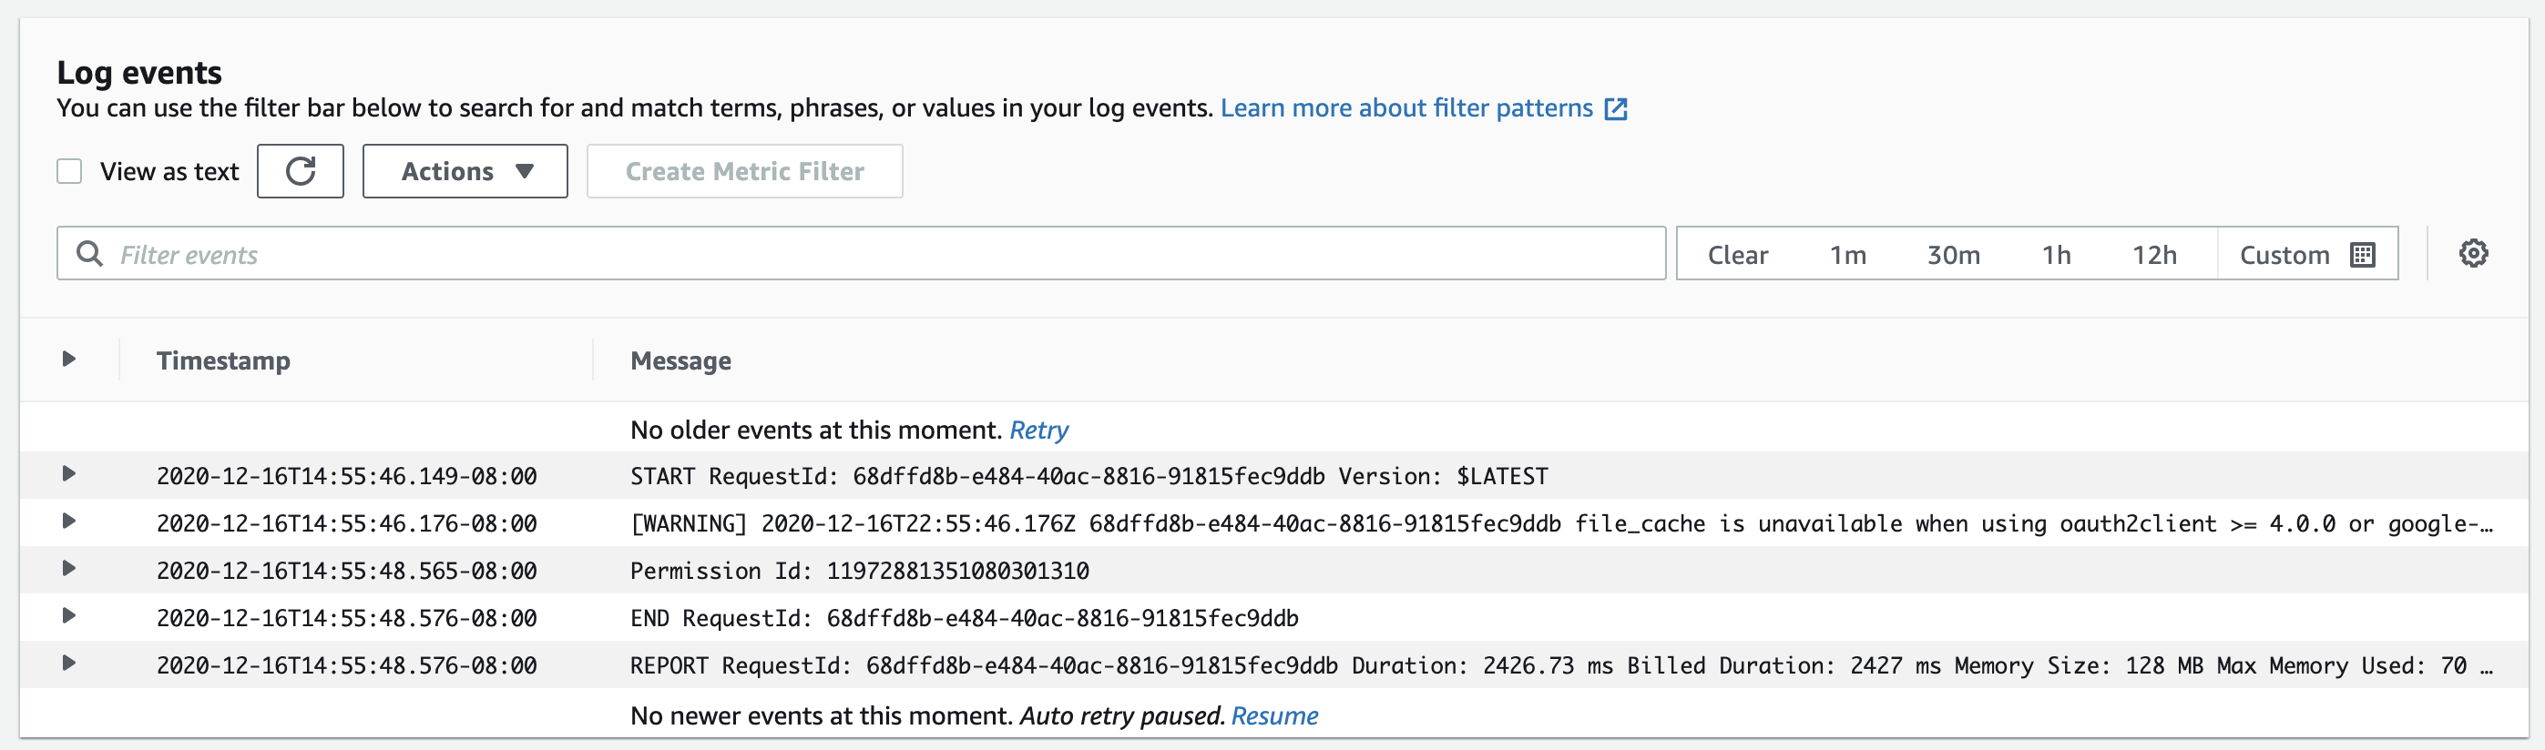Select the 1m time range option
Screen dimensions: 2545x750
[x=1847, y=255]
